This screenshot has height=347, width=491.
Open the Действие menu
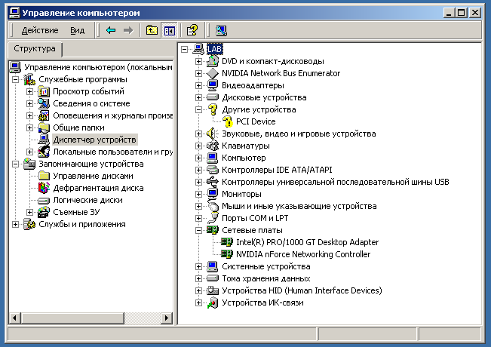click(x=40, y=30)
